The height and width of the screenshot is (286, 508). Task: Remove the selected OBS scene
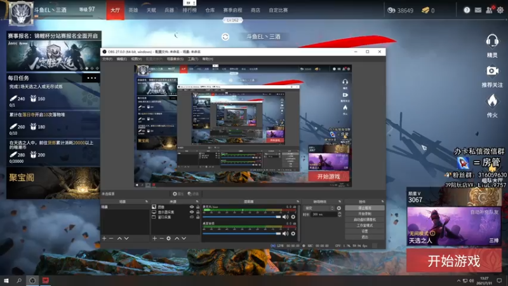coord(111,238)
